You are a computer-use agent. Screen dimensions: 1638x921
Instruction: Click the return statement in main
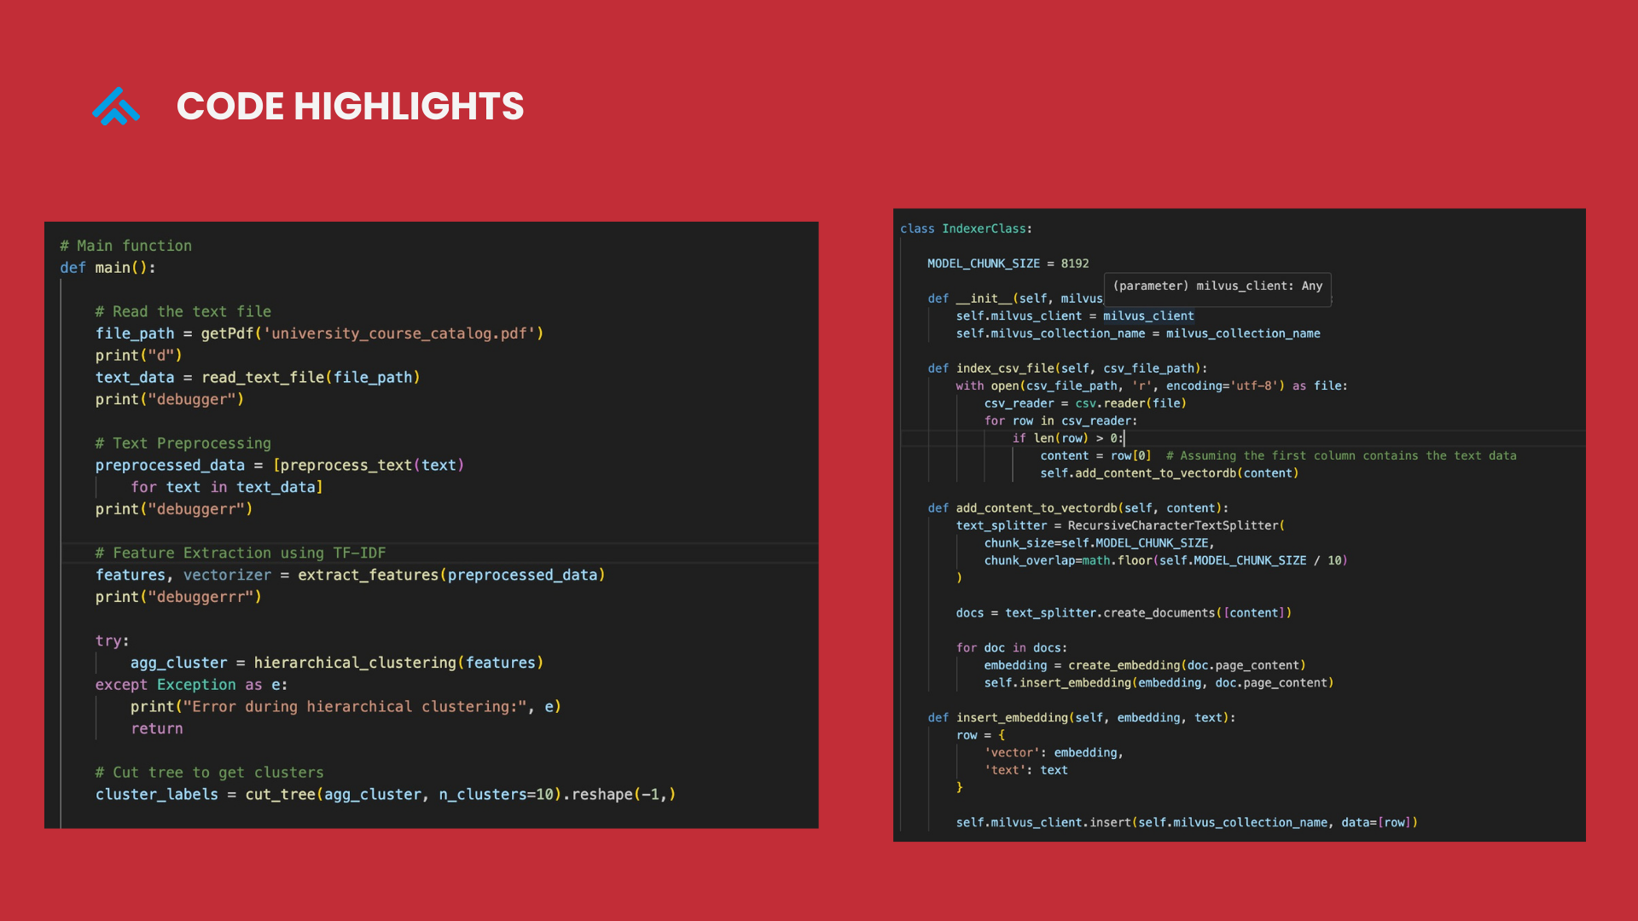point(157,728)
